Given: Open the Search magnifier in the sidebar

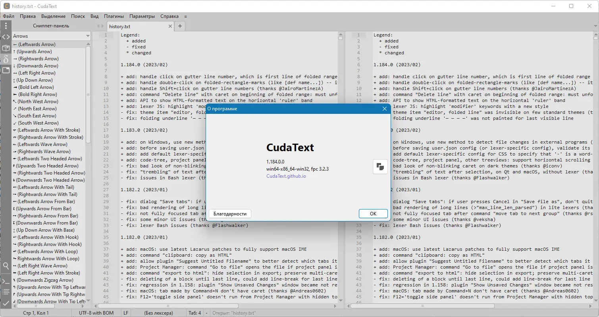Looking at the screenshot, I should 6,266.
